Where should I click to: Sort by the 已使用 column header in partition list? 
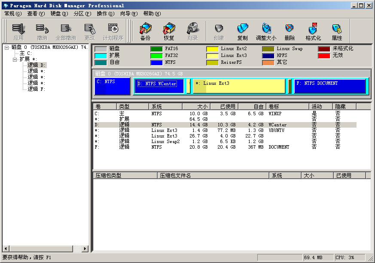224,106
